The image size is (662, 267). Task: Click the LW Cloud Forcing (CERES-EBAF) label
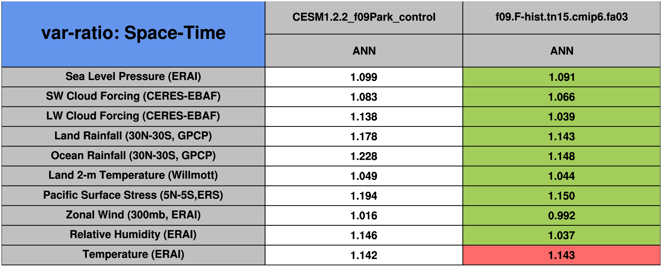coord(133,116)
